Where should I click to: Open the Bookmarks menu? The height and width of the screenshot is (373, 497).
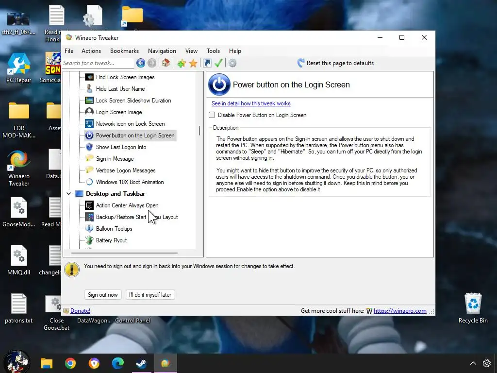(125, 51)
